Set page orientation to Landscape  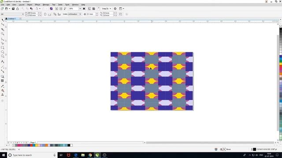[49, 14]
